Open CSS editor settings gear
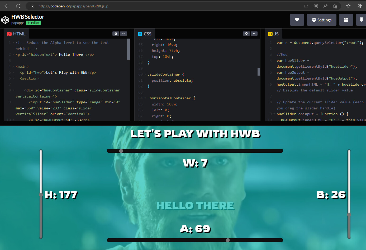The image size is (366, 250). pos(246,34)
